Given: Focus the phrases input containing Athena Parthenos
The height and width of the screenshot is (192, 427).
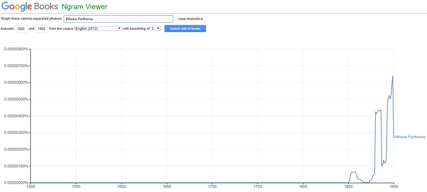Looking at the screenshot, I should (118, 19).
